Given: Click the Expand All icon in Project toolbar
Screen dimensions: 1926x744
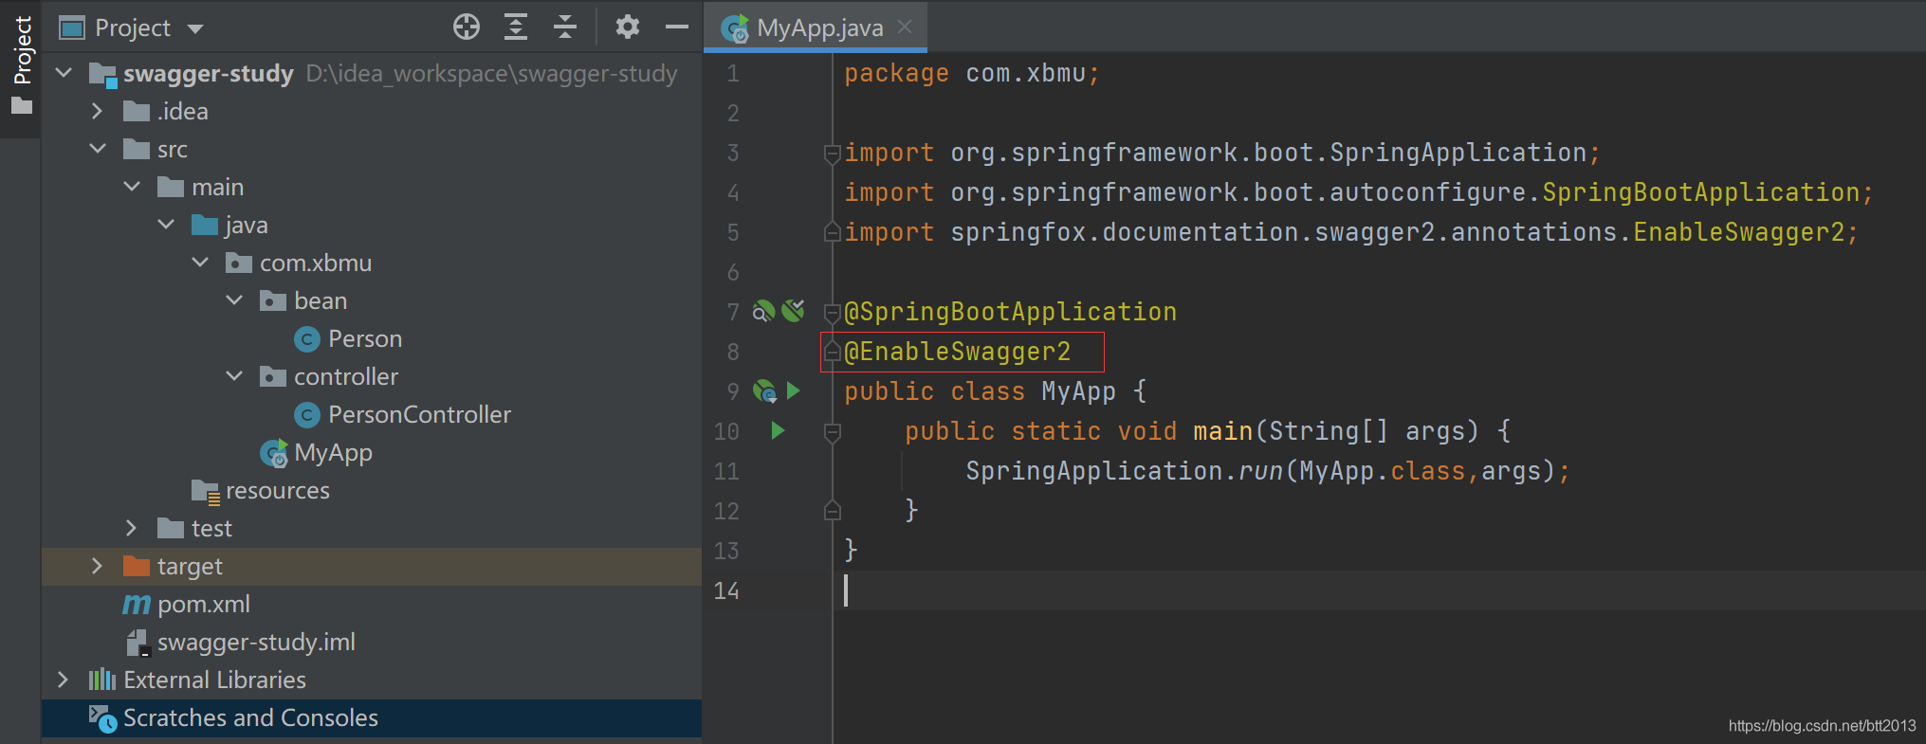Looking at the screenshot, I should 515,27.
